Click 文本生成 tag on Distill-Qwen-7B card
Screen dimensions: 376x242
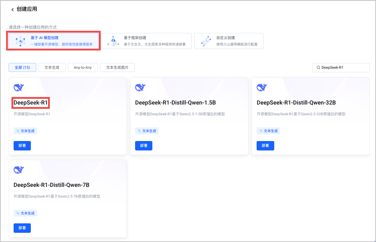[x=25, y=213]
